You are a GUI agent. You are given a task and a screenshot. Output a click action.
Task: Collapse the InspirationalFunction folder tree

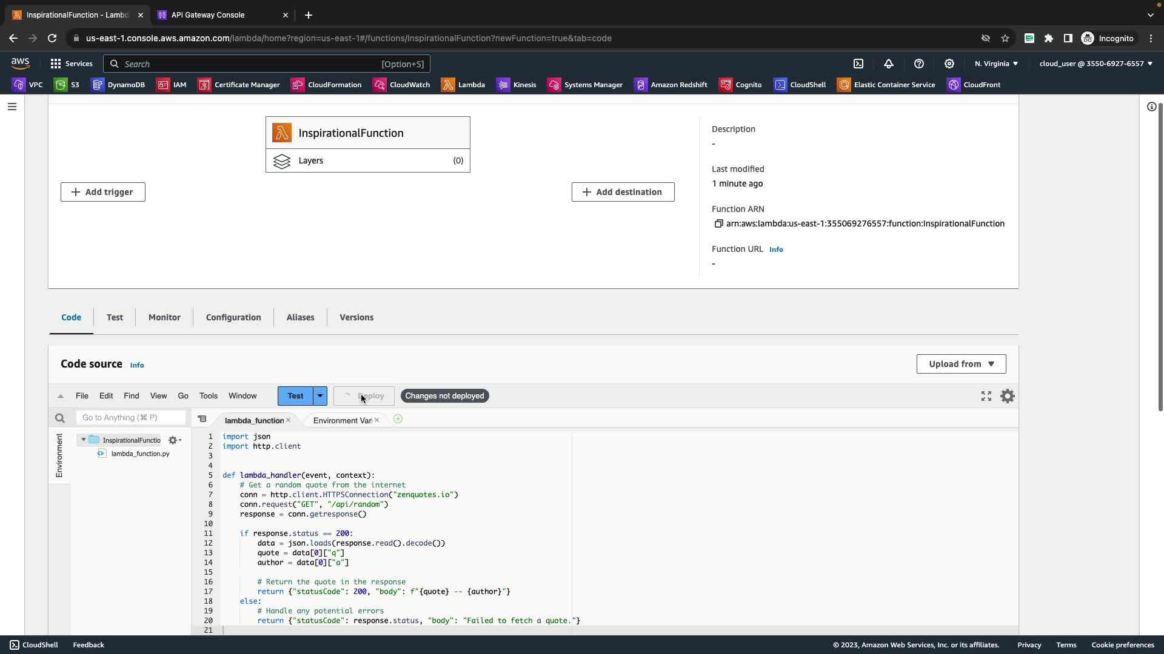tap(84, 440)
